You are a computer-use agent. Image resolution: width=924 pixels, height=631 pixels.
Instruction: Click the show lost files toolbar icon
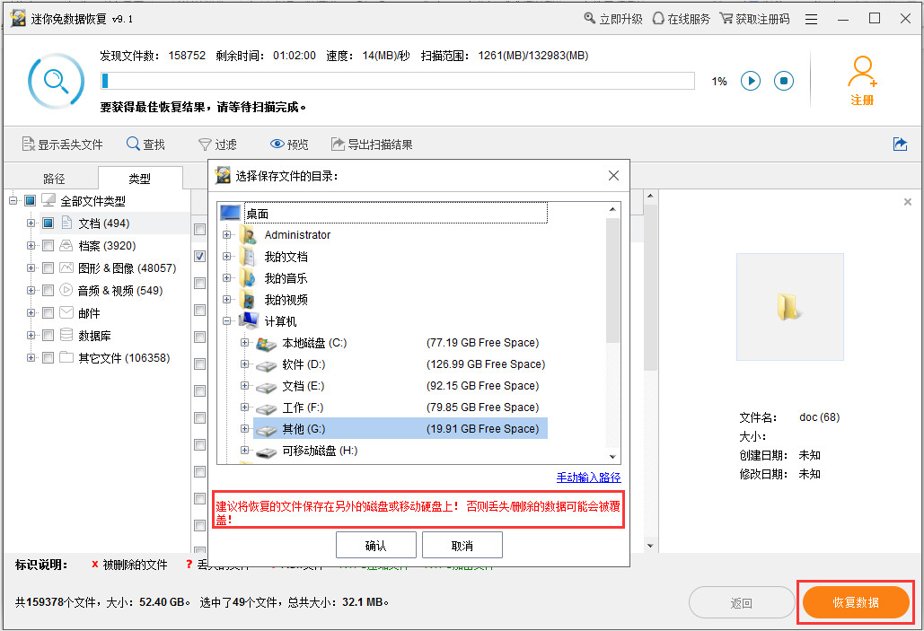point(28,144)
